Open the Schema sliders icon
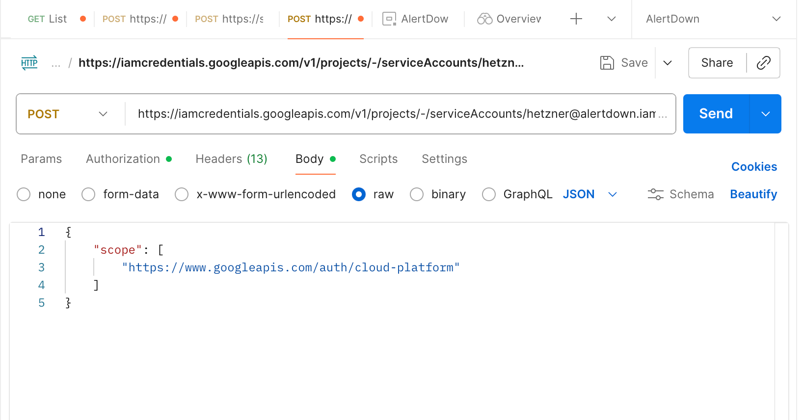The height and width of the screenshot is (420, 803). [x=656, y=194]
